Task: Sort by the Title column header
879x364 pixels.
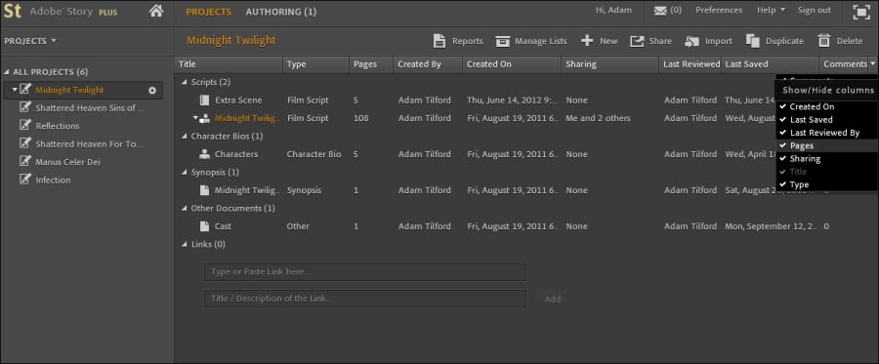Action: coord(229,64)
